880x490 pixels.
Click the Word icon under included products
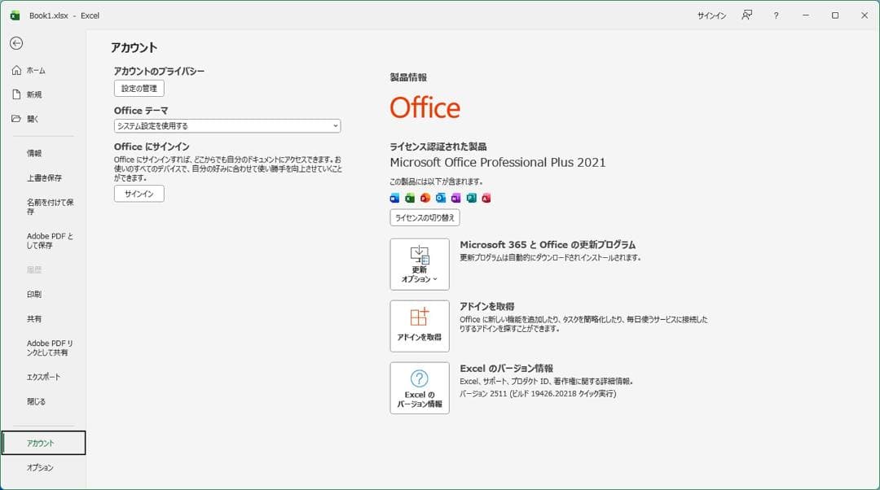pyautogui.click(x=395, y=198)
